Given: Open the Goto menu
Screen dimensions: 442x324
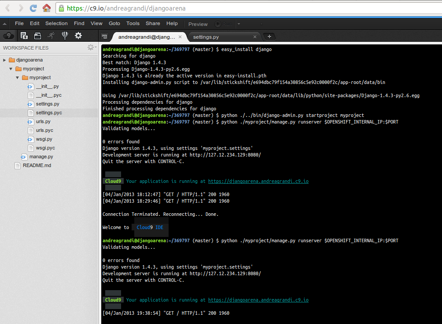Looking at the screenshot, I should point(114,23).
